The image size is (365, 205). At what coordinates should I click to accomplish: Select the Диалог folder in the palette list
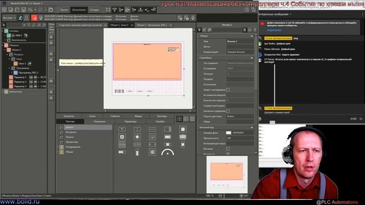click(84, 127)
